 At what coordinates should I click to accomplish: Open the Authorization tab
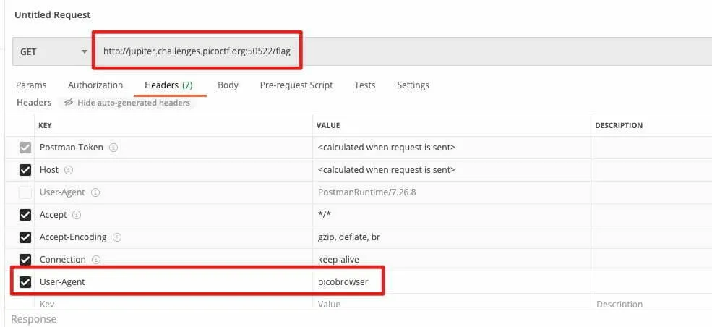coord(95,85)
